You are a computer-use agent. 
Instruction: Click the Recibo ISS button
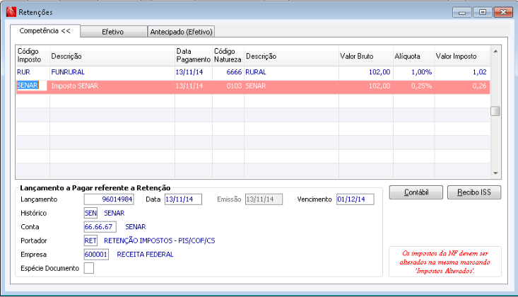pos(474,192)
